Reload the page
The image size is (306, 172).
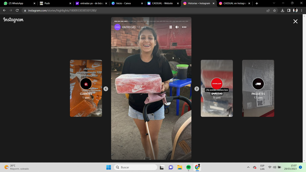pyautogui.click(x=17, y=10)
